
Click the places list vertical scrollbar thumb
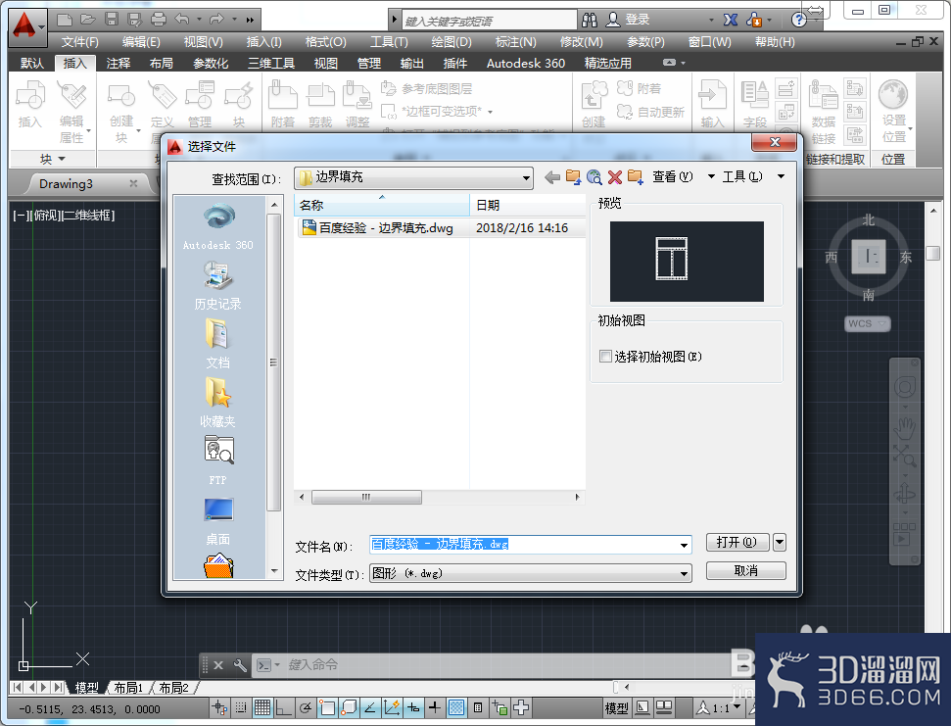point(273,363)
